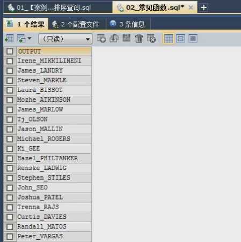241x242 pixels.
Task: Check the box for Stephen_STILES
Action: 10,178
